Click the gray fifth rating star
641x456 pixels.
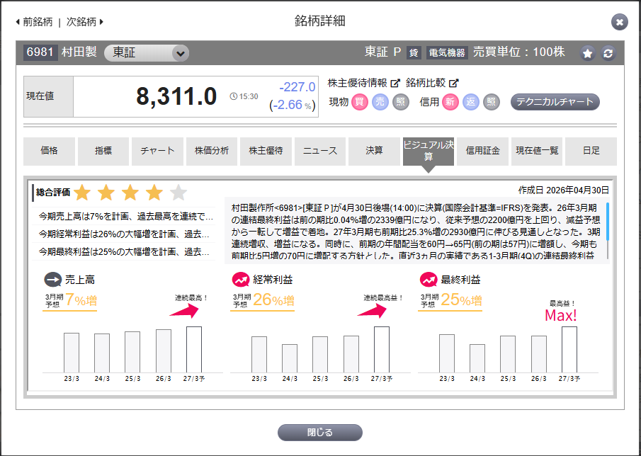tap(178, 193)
